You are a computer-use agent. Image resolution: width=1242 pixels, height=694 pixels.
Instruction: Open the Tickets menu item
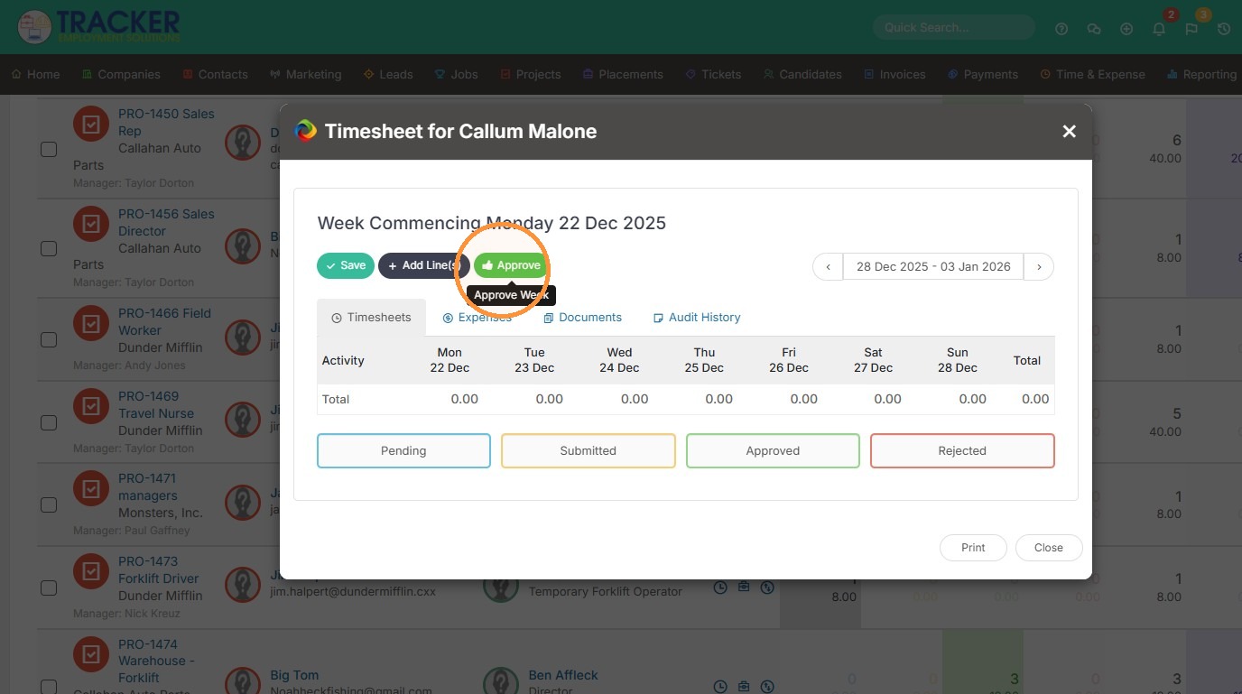click(x=713, y=74)
